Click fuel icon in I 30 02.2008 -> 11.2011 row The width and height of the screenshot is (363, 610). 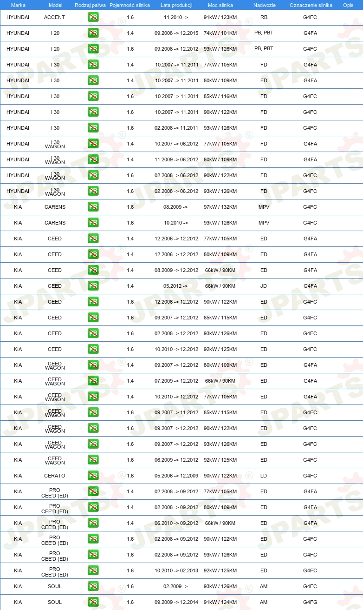coord(93,128)
